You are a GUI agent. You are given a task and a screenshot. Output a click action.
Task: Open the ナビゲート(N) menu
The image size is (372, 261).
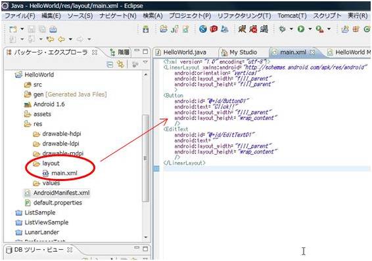[118, 16]
